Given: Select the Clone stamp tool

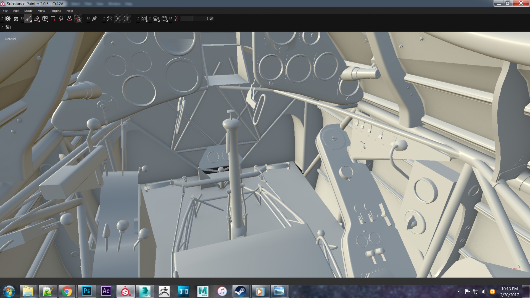Looking at the screenshot, I should pyautogui.click(x=70, y=19).
